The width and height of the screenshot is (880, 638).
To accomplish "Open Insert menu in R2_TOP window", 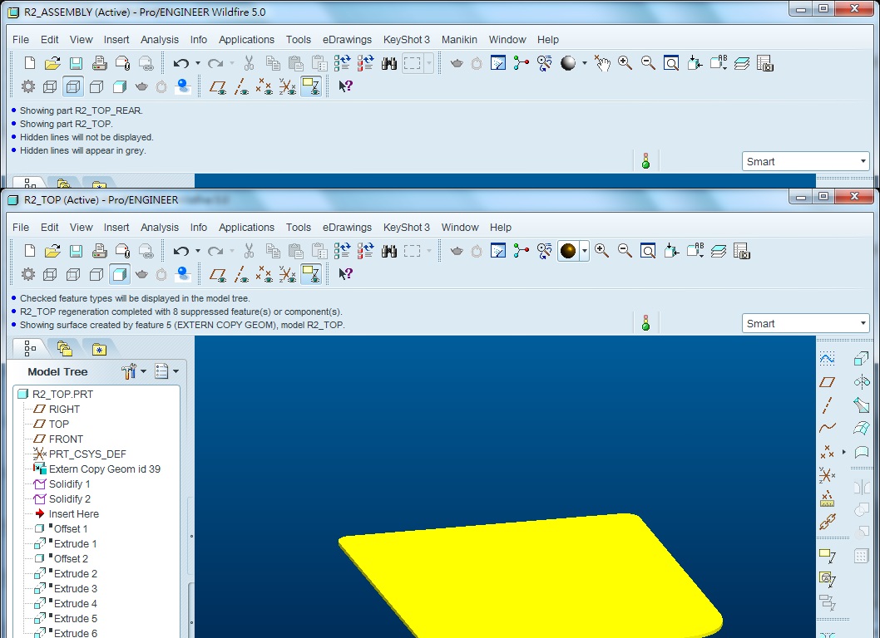I will (116, 227).
